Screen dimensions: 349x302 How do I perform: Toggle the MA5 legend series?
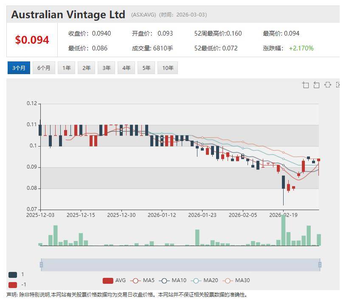pos(143,280)
